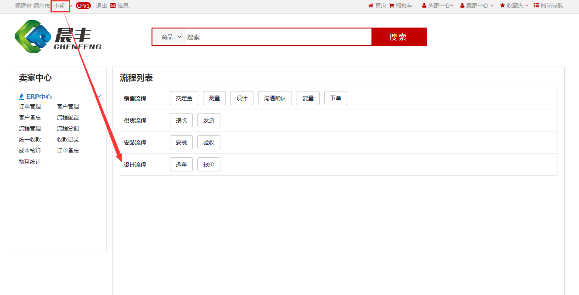Click the red 搜索 button
Screen dimensions: 579x295
(x=399, y=37)
